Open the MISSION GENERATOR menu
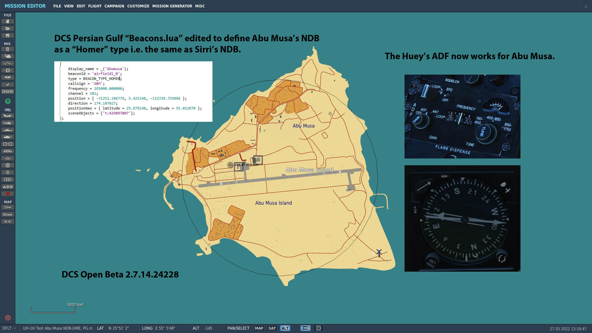Image resolution: width=592 pixels, height=333 pixels. [172, 6]
